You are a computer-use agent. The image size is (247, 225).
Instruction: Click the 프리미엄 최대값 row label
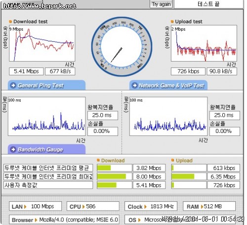(48, 177)
